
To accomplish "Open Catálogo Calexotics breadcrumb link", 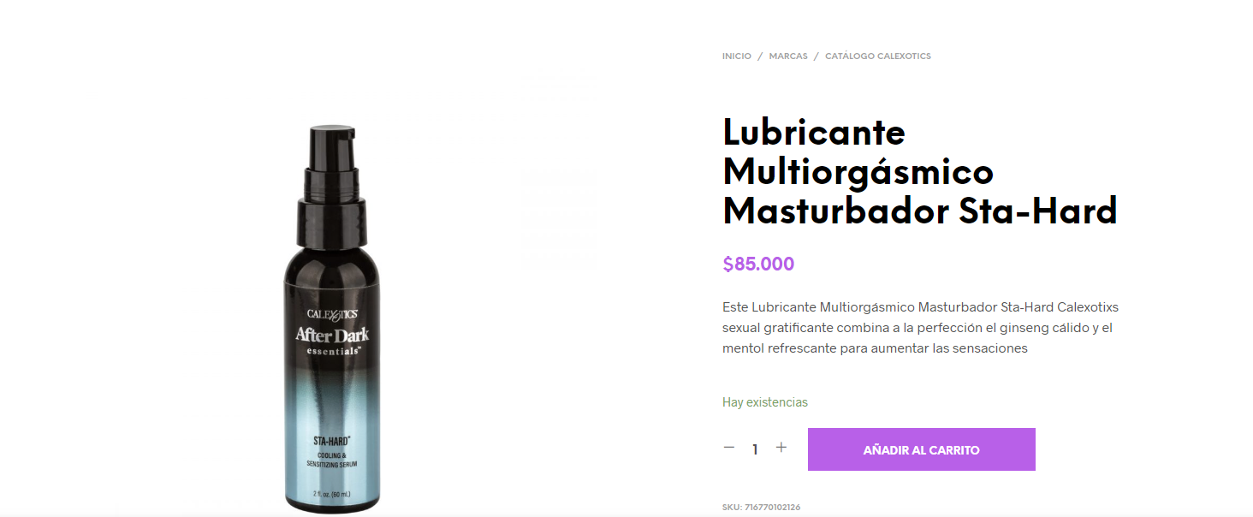I will [878, 56].
